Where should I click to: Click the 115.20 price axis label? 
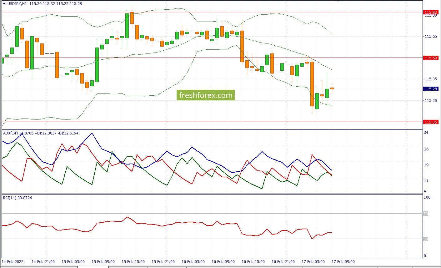click(x=431, y=101)
